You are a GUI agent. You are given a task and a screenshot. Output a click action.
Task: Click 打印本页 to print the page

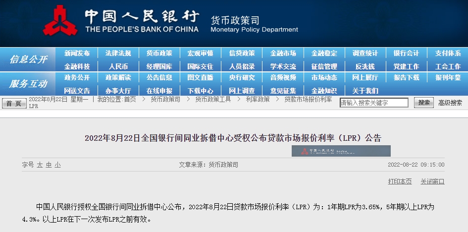click(x=400, y=181)
